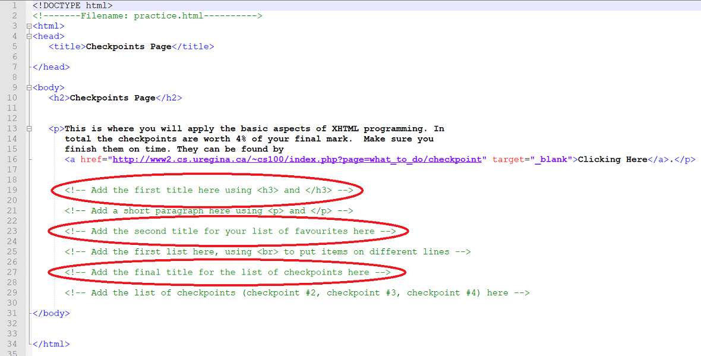Click the 'Add a short paragraph here' comment
This screenshot has width=701, height=356.
click(x=209, y=211)
